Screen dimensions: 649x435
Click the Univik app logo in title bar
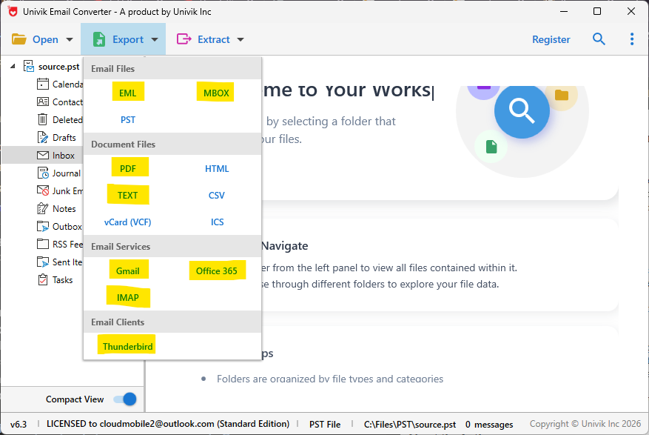tap(13, 12)
